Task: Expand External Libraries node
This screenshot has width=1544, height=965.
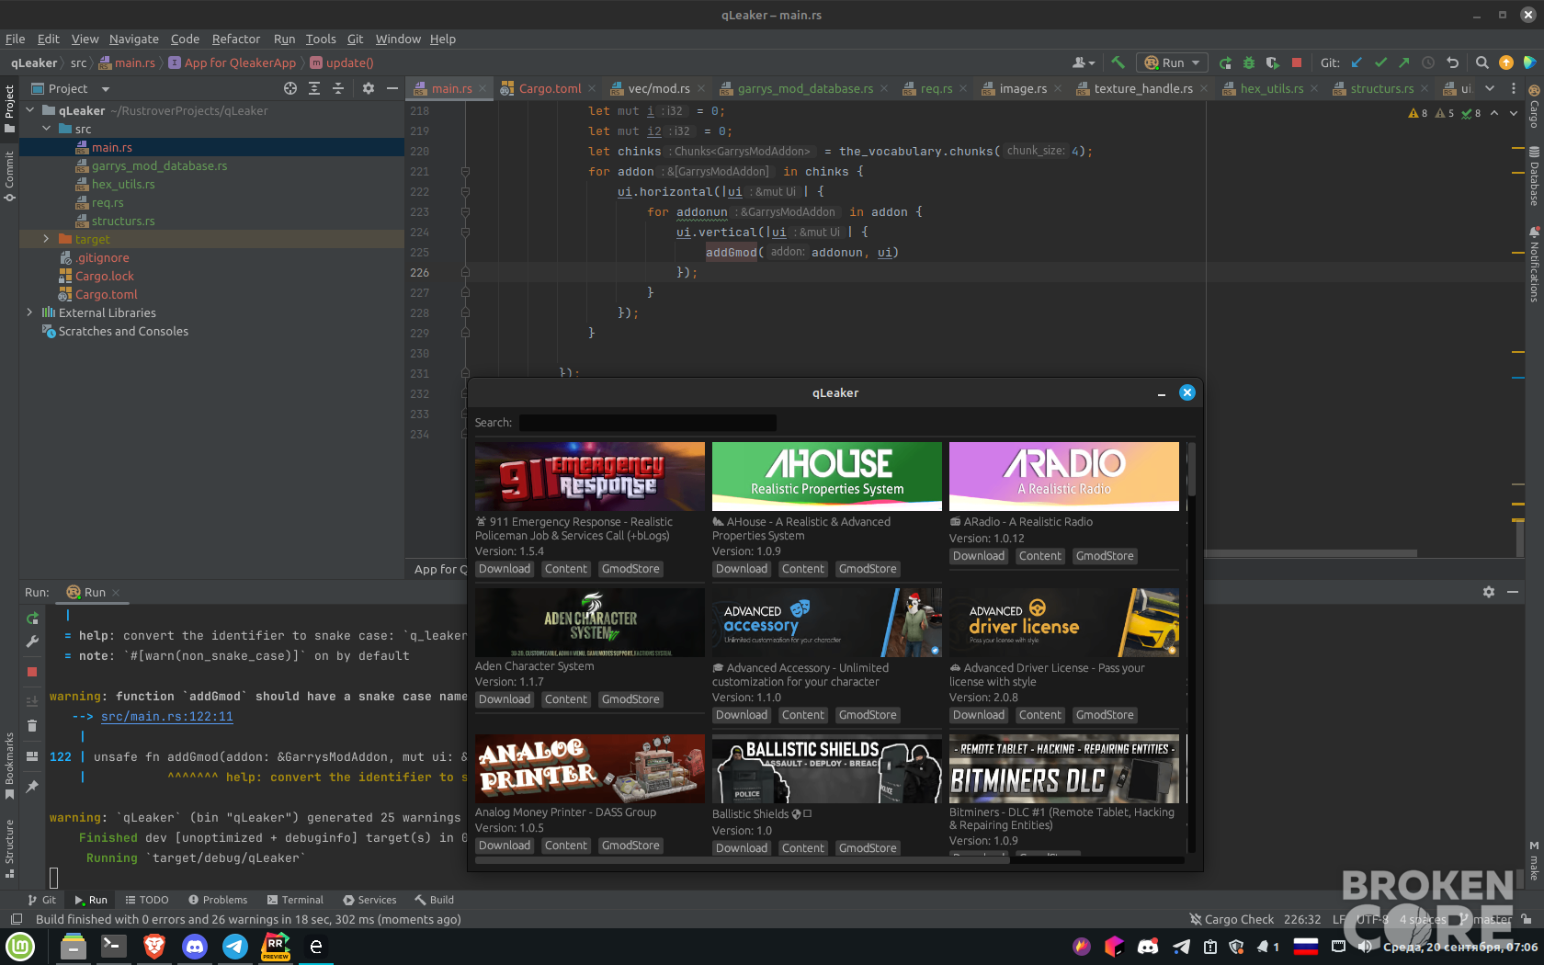Action: pos(29,312)
